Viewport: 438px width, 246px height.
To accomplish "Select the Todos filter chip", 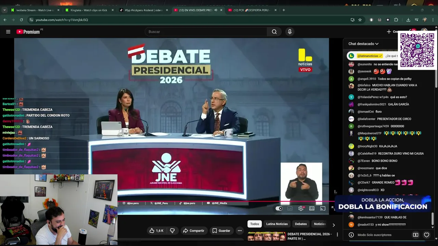I will [x=255, y=224].
